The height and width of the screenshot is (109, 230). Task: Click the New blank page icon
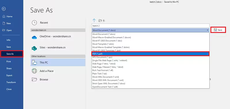pyautogui.click(x=4, y=23)
